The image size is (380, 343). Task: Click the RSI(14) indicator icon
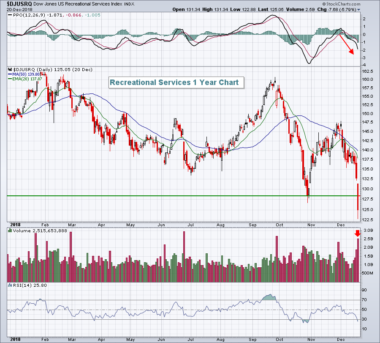10,285
